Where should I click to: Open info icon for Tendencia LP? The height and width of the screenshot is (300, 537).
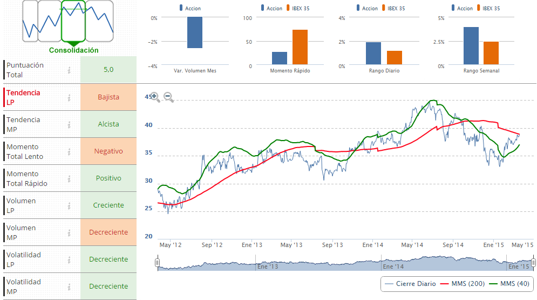pos(69,97)
